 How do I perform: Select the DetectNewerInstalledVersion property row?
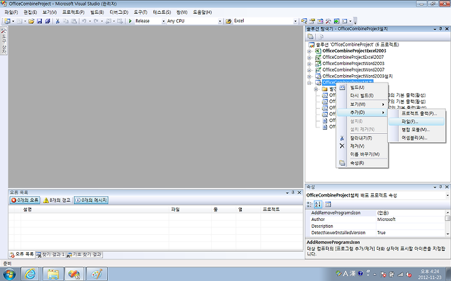pos(376,233)
